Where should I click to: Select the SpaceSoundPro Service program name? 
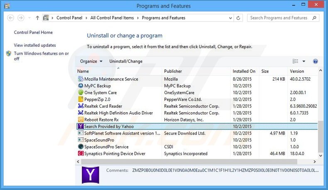click(x=106, y=147)
